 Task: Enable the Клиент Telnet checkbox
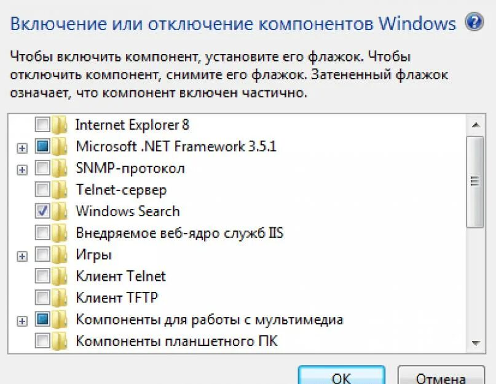point(42,276)
